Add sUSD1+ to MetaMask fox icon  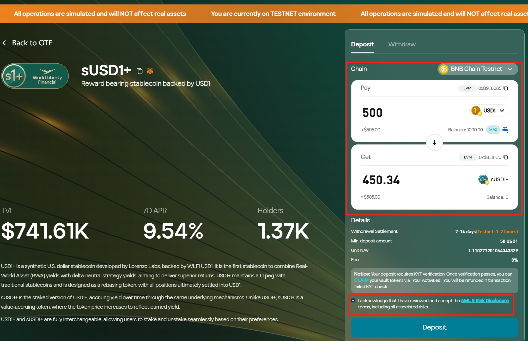(150, 71)
